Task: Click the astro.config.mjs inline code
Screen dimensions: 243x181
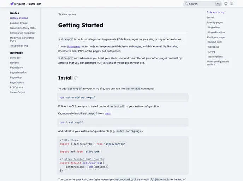Action: [x=129, y=131]
